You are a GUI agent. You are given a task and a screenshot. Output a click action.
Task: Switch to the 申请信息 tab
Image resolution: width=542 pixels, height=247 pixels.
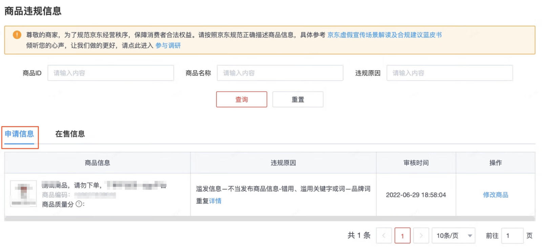coord(19,134)
